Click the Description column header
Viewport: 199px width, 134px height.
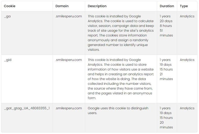97,6
